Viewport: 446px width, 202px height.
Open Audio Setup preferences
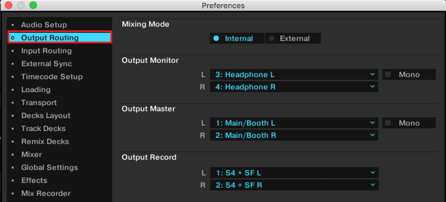[44, 25]
